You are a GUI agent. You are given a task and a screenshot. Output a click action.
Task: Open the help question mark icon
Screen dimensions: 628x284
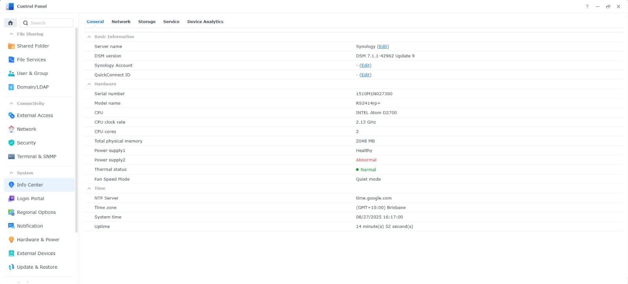[587, 7]
